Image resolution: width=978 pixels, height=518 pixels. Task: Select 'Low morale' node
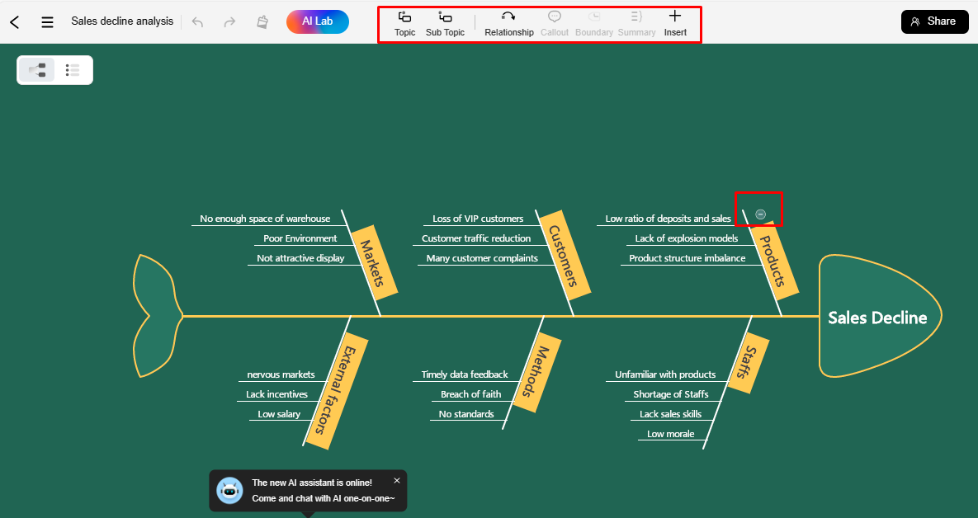coord(670,435)
